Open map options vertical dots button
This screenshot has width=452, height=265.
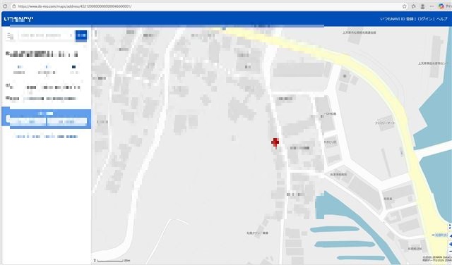point(450,226)
